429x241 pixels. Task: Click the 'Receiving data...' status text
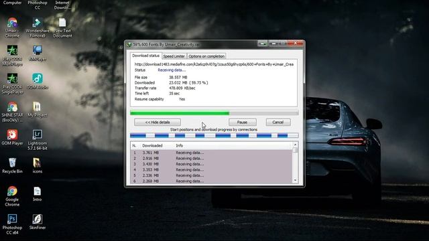172,70
